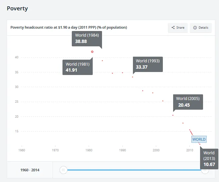Click the blue year range slider track

[134, 170]
